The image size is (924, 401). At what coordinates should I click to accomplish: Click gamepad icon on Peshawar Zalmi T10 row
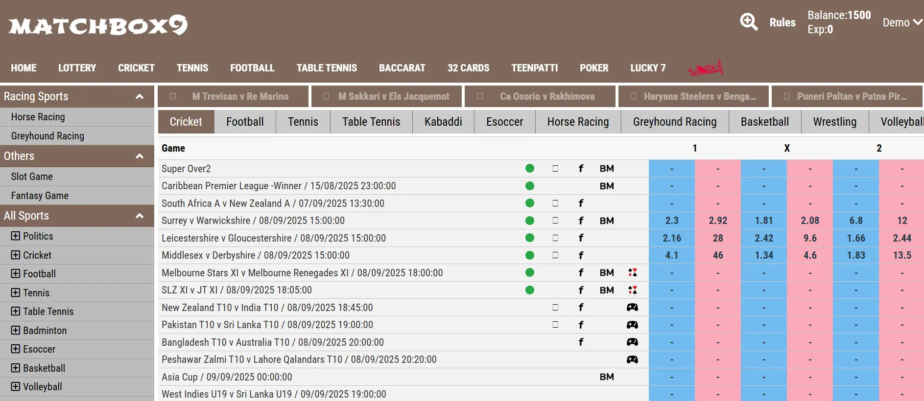[x=632, y=359]
